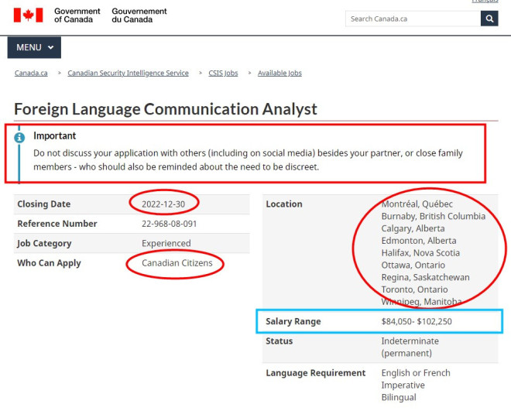Click the search magnifier icon button
This screenshot has width=511, height=411.
pyautogui.click(x=489, y=19)
